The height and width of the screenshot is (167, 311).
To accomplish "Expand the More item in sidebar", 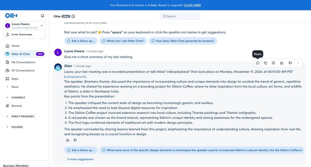I will (25, 87).
